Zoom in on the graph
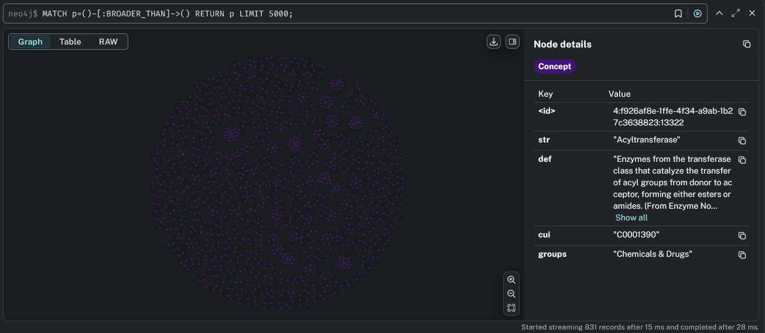 coord(511,280)
